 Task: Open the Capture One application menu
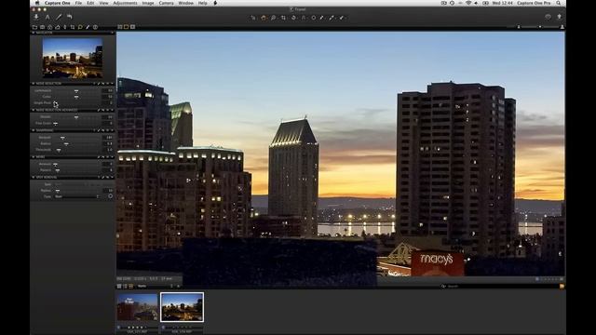[x=58, y=3]
